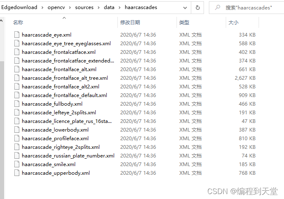Click XML 文档 type in haarcascade_smile.xml row
Viewport: 284px width, 199px height.
click(190, 164)
